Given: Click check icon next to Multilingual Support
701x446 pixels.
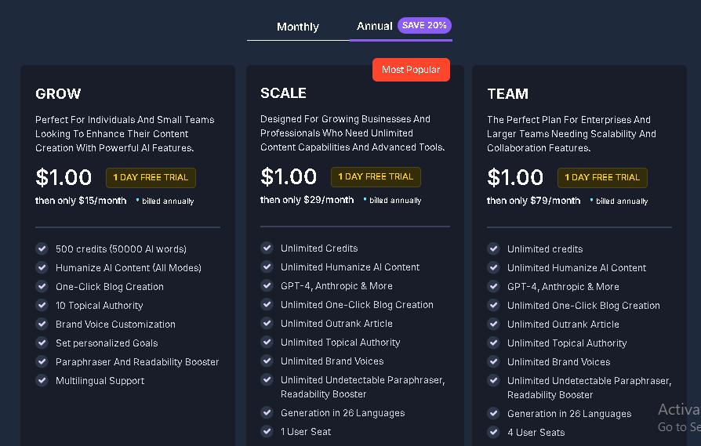Looking at the screenshot, I should point(42,380).
